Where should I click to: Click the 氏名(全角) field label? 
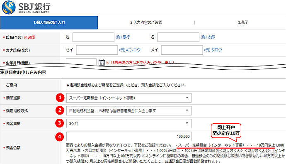tap(14, 37)
